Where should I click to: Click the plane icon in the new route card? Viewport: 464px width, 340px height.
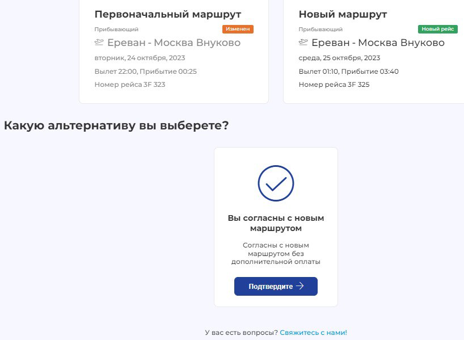click(x=303, y=43)
